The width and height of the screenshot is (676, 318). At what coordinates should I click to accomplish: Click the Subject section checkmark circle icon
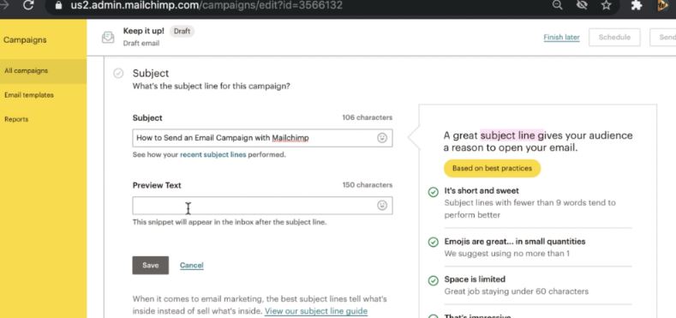118,74
